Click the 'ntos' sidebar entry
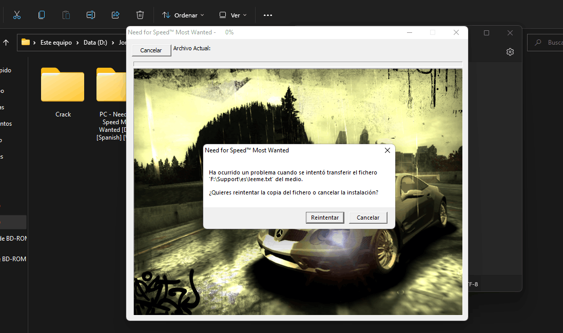Screen dimensions: 563x333 click(x=6, y=124)
